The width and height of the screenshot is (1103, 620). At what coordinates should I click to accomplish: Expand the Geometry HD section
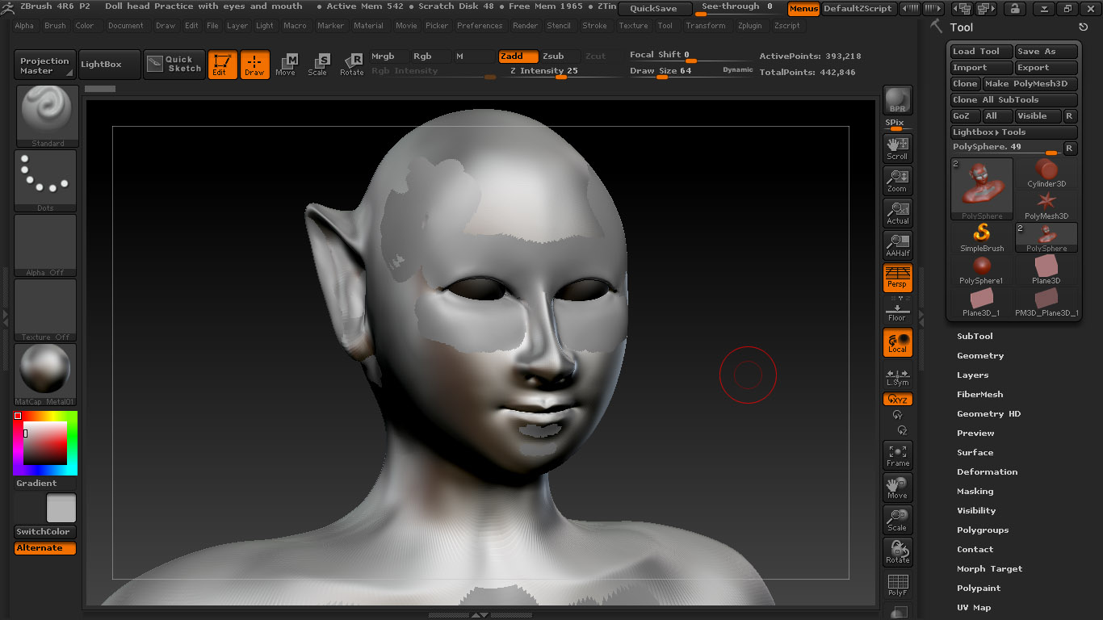pyautogui.click(x=989, y=414)
